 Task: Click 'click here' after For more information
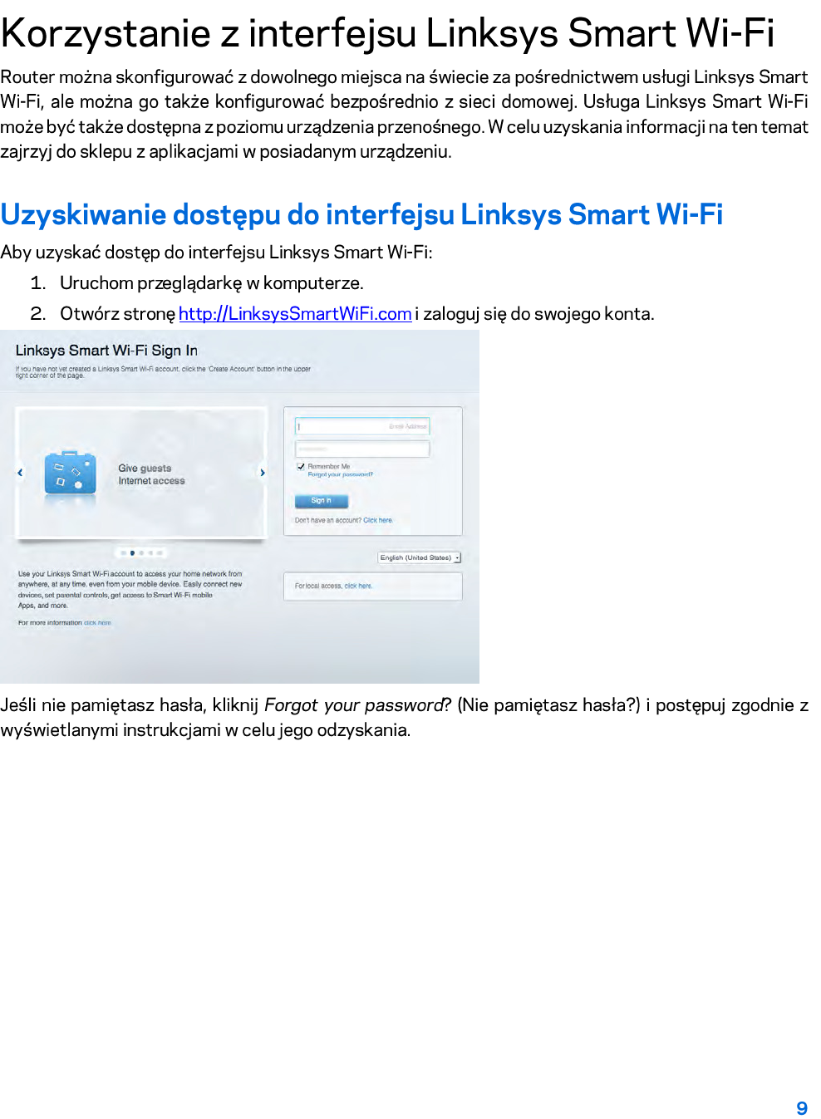point(97,622)
